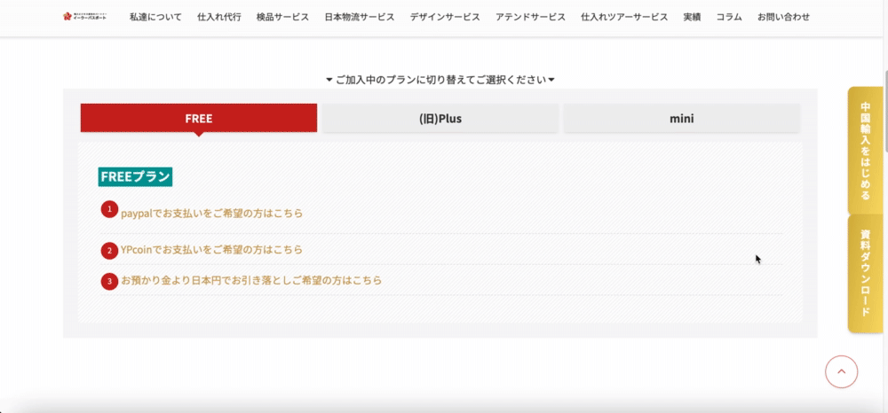The image size is (888, 413).
Task: Open the YPcoinでお支払い link
Action: [212, 249]
